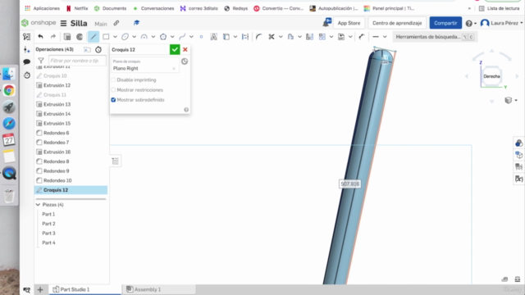Enable Mostrar restricciones checkbox
525x295 pixels.
click(x=113, y=90)
